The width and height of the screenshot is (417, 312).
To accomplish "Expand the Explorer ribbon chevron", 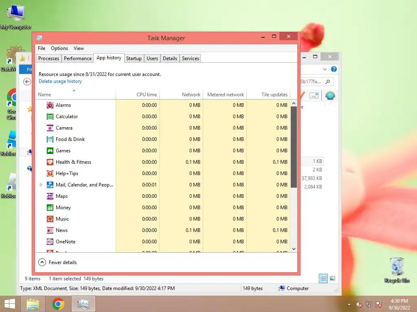I will tap(325, 69).
